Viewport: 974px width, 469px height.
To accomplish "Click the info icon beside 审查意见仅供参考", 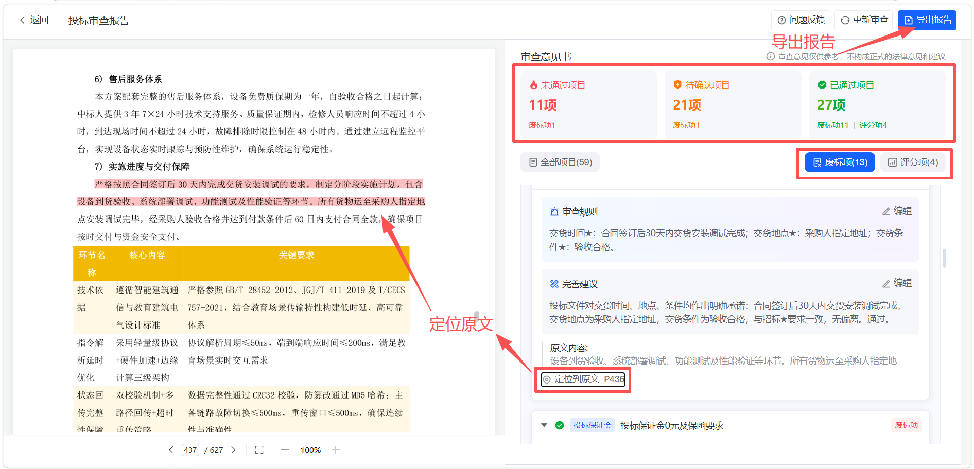I will pos(771,57).
